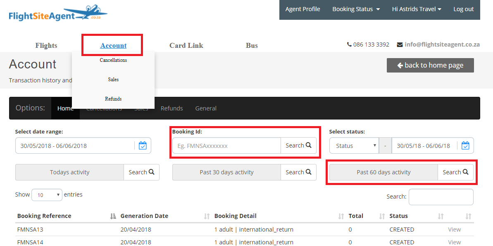Open calendar icon beside status date range
The width and height of the screenshot is (493, 246).
click(465, 146)
